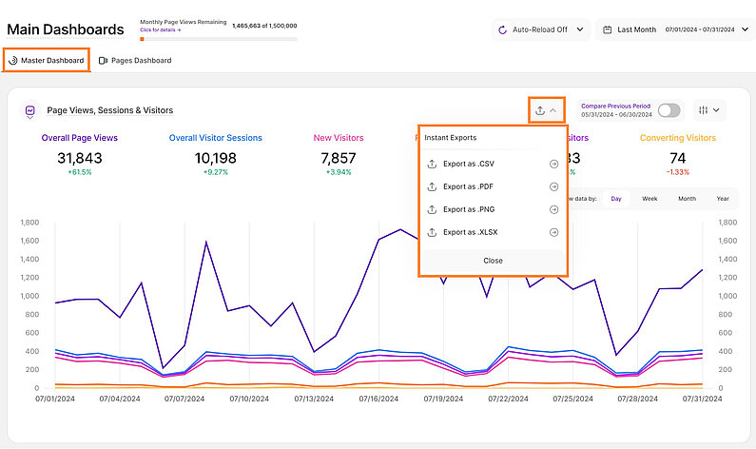
Task: Select Week as the data view interval
Action: pyautogui.click(x=649, y=199)
